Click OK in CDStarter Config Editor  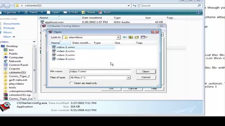(111, 89)
